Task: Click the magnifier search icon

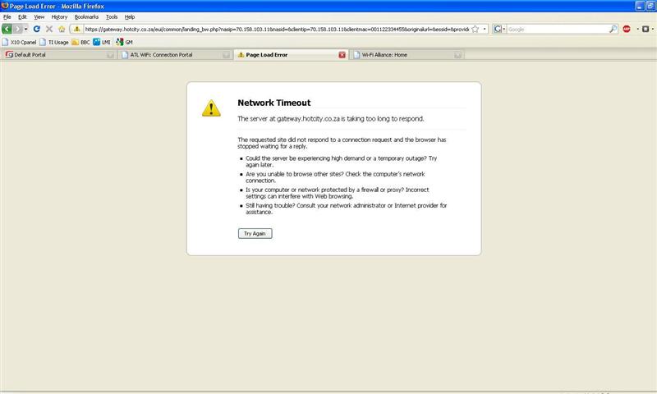Action: pyautogui.click(x=613, y=29)
